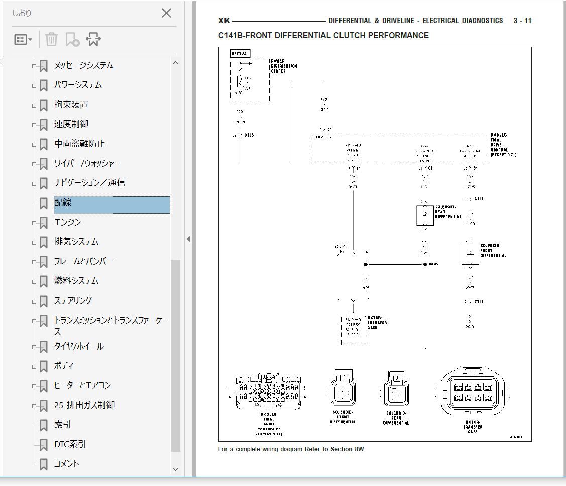Delete the selected bookmark via trash icon

click(51, 39)
